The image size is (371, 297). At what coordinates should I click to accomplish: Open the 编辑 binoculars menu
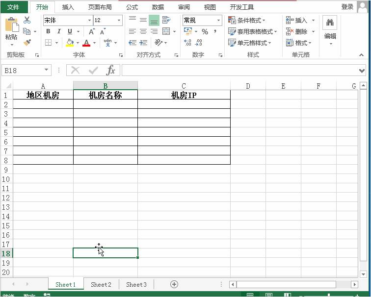330,30
